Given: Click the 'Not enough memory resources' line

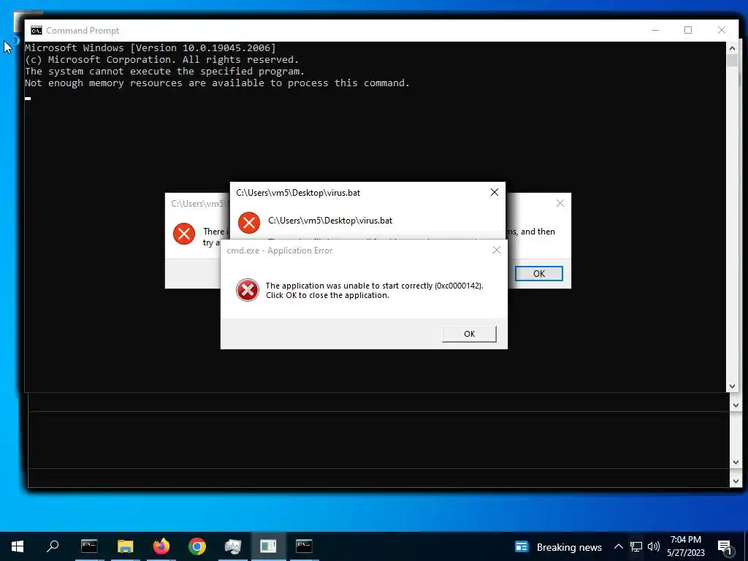Looking at the screenshot, I should point(217,83).
